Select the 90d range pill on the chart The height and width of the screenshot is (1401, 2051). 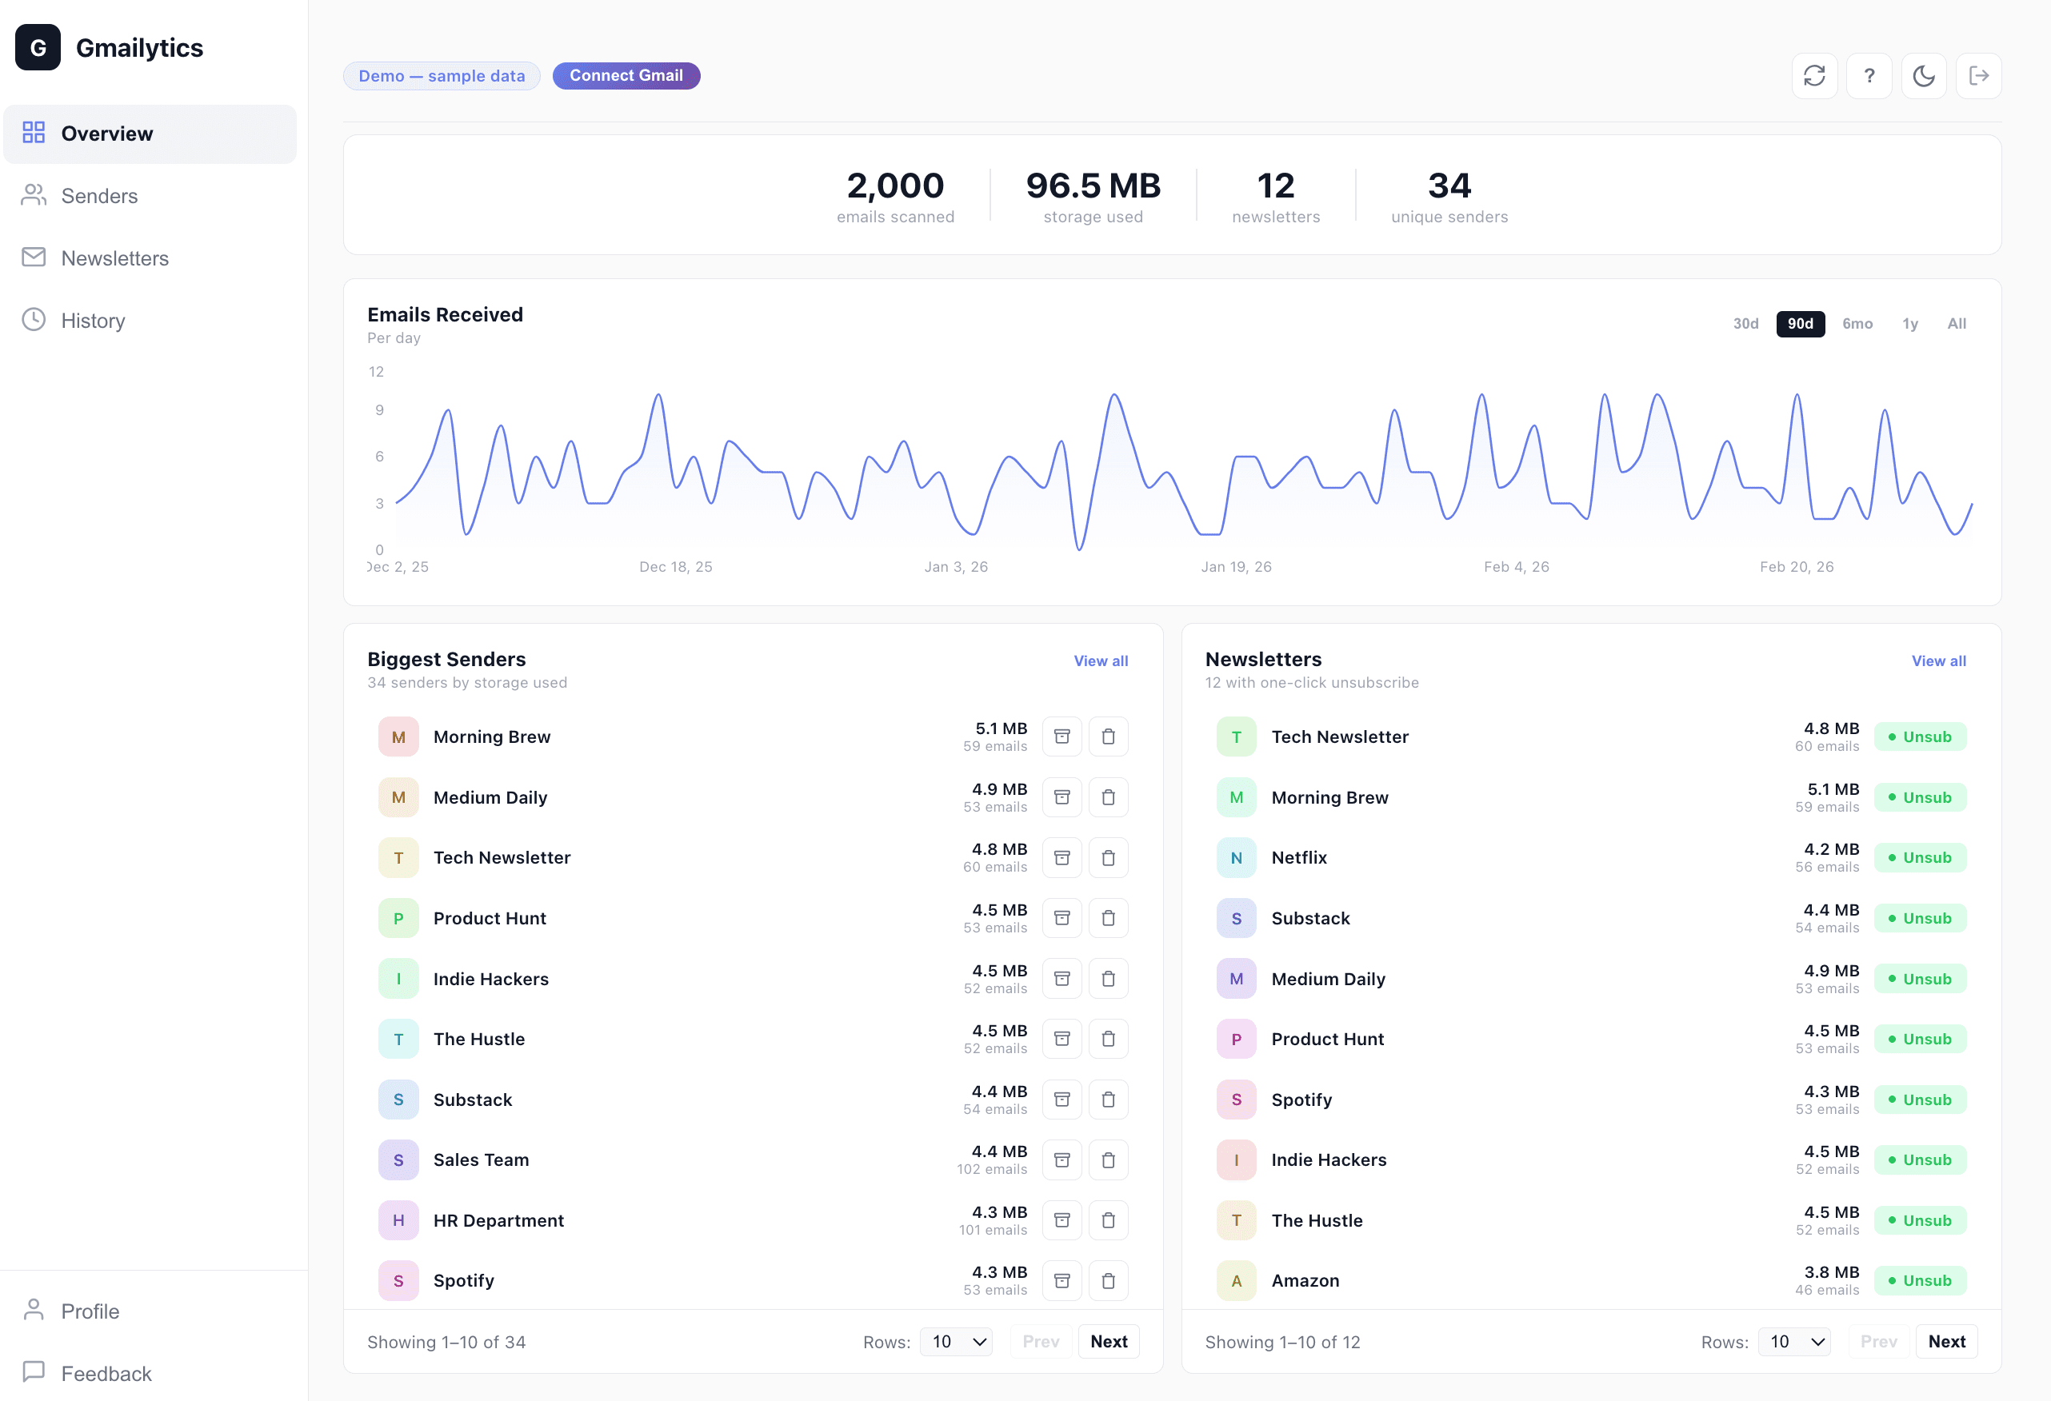click(x=1801, y=324)
